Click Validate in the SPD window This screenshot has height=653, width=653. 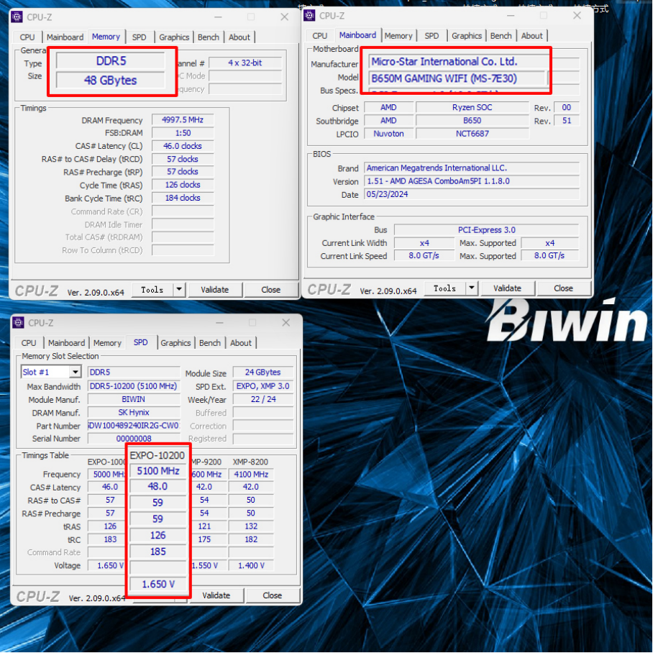click(x=216, y=595)
